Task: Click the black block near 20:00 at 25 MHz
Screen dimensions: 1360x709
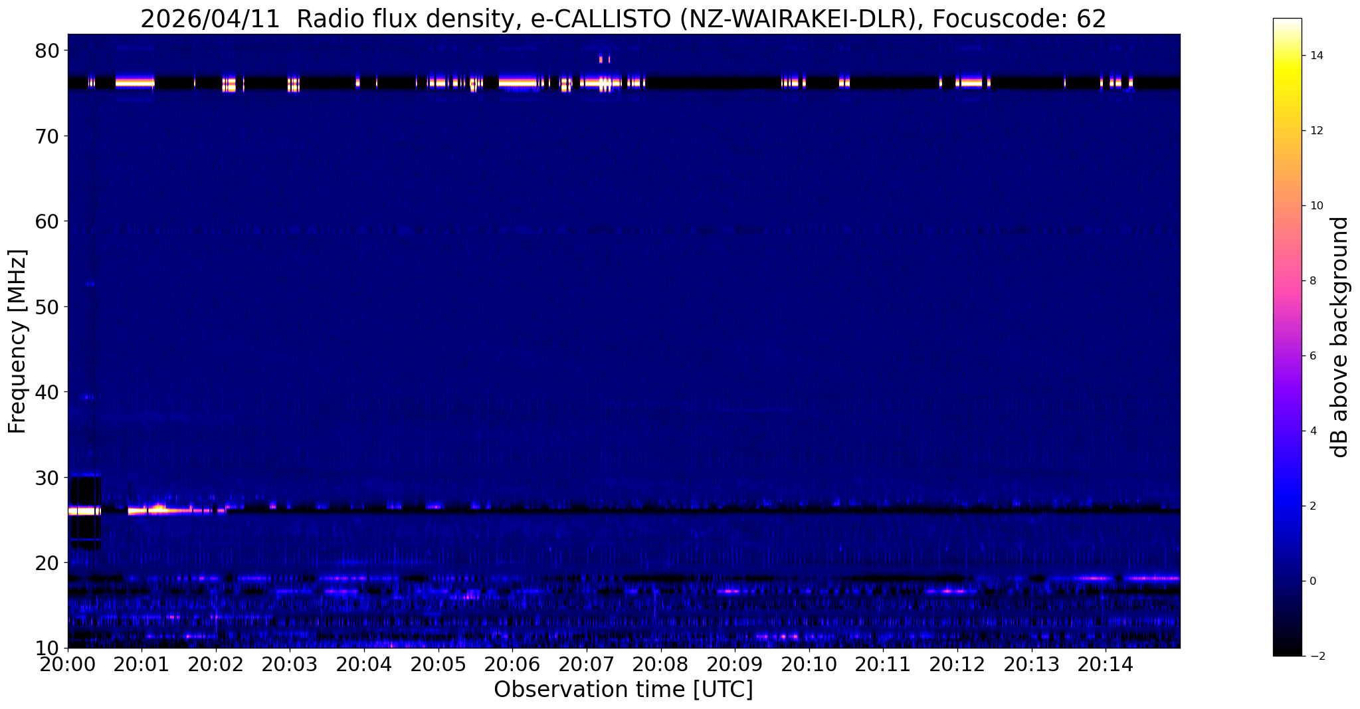Action: click(84, 528)
